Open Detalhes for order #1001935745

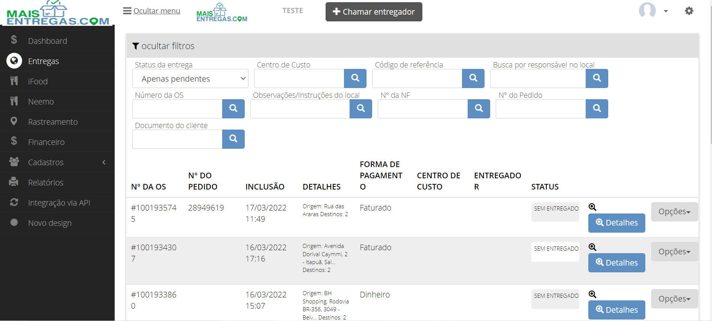(x=617, y=223)
